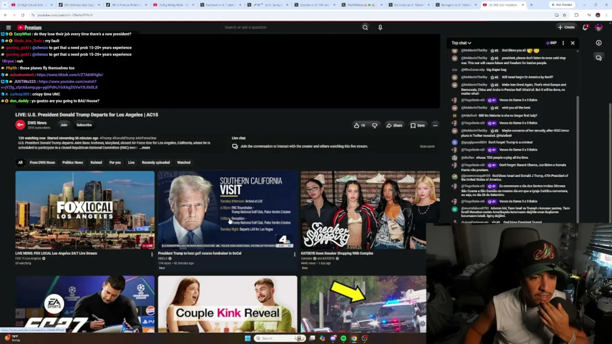Viewport: 612px width, 344px height.
Task: Open the 0XP channel points crown
Action: 552,43
